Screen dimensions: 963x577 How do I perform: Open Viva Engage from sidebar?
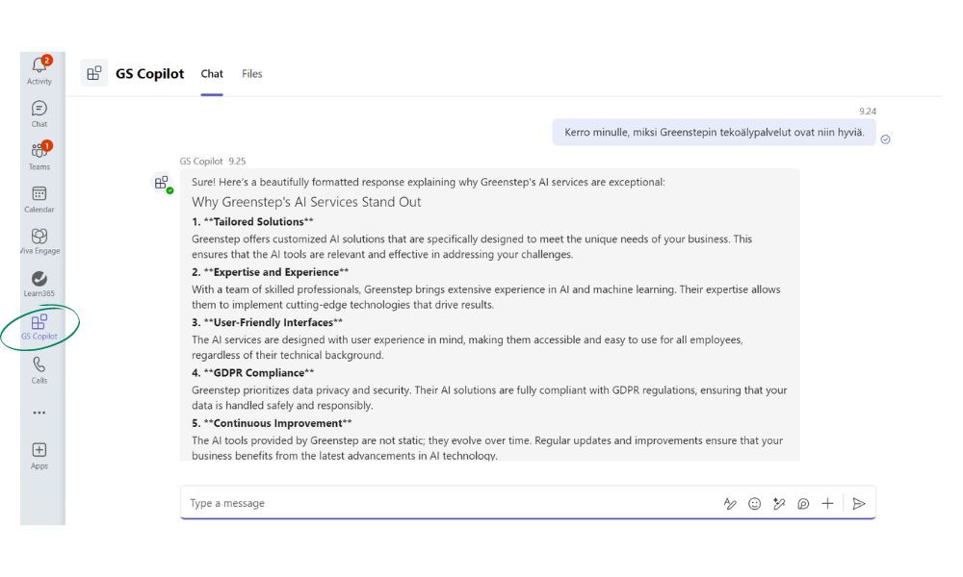point(39,240)
